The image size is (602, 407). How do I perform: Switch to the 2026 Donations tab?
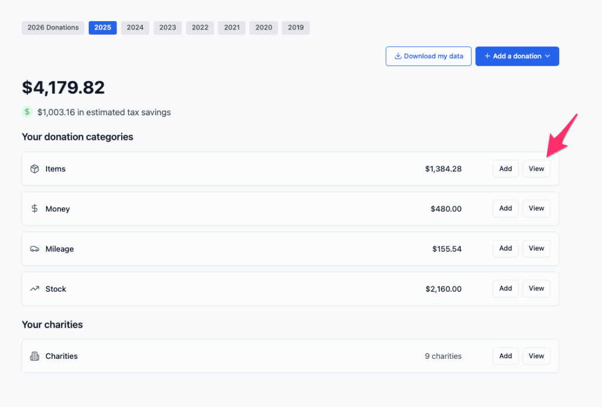click(x=53, y=28)
